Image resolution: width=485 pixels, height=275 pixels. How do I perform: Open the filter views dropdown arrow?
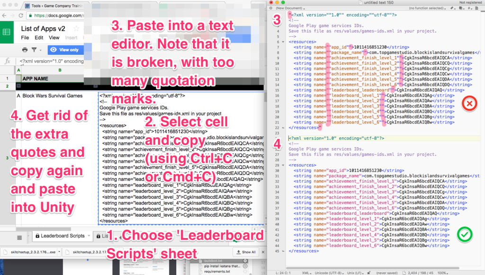pyautogui.click(x=41, y=50)
